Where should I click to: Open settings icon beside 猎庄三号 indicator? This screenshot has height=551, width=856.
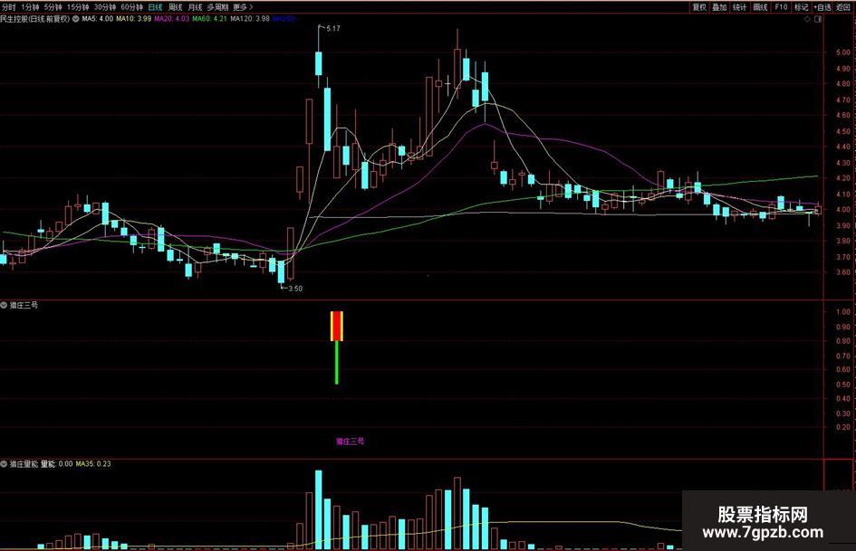click(4, 306)
